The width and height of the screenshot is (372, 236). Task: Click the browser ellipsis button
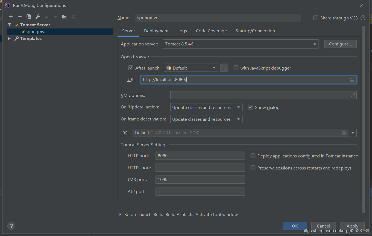pos(224,68)
